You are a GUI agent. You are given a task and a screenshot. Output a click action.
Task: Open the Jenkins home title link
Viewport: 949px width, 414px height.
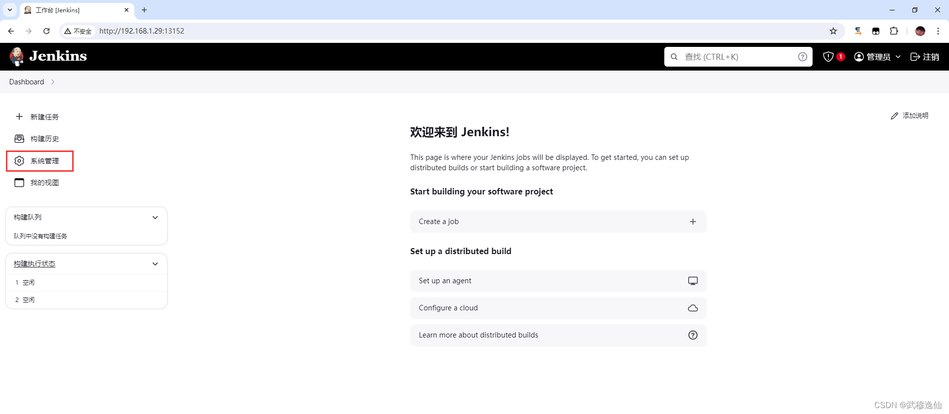[x=58, y=56]
